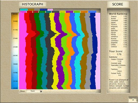This screenshot has height=103, width=138.
Task: Choose the Aztecs legend label
Action: point(42,12)
